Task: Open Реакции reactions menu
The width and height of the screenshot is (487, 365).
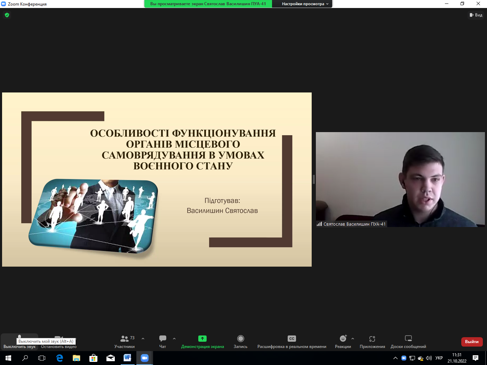Action: [x=343, y=342]
